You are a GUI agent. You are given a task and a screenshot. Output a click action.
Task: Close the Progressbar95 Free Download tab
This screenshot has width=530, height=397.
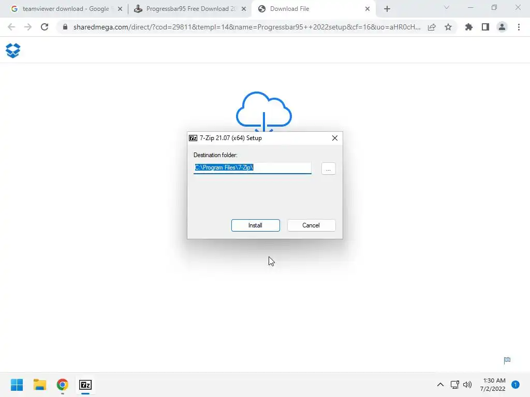[244, 9]
